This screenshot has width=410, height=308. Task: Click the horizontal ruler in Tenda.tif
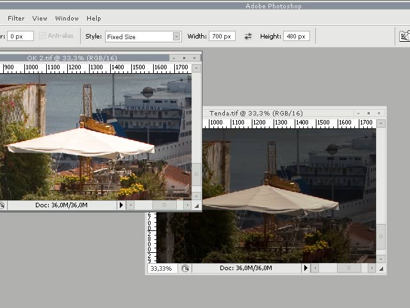coord(289,123)
